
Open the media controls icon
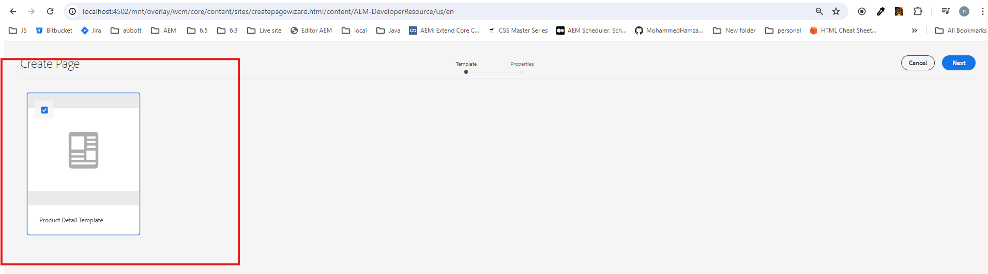pyautogui.click(x=945, y=11)
